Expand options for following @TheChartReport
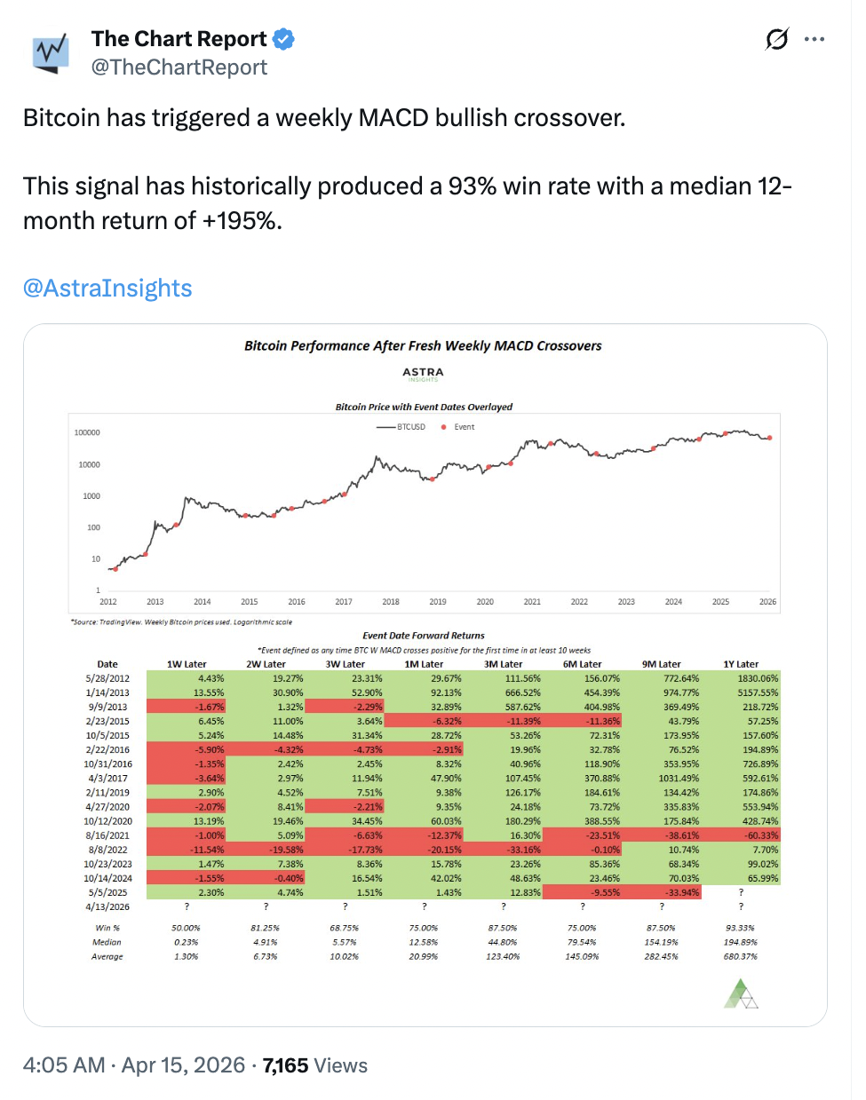The width and height of the screenshot is (866, 1100). (x=814, y=39)
